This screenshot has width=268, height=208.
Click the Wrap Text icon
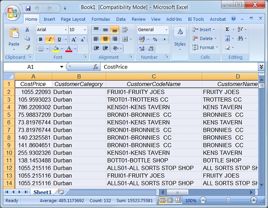point(125,29)
